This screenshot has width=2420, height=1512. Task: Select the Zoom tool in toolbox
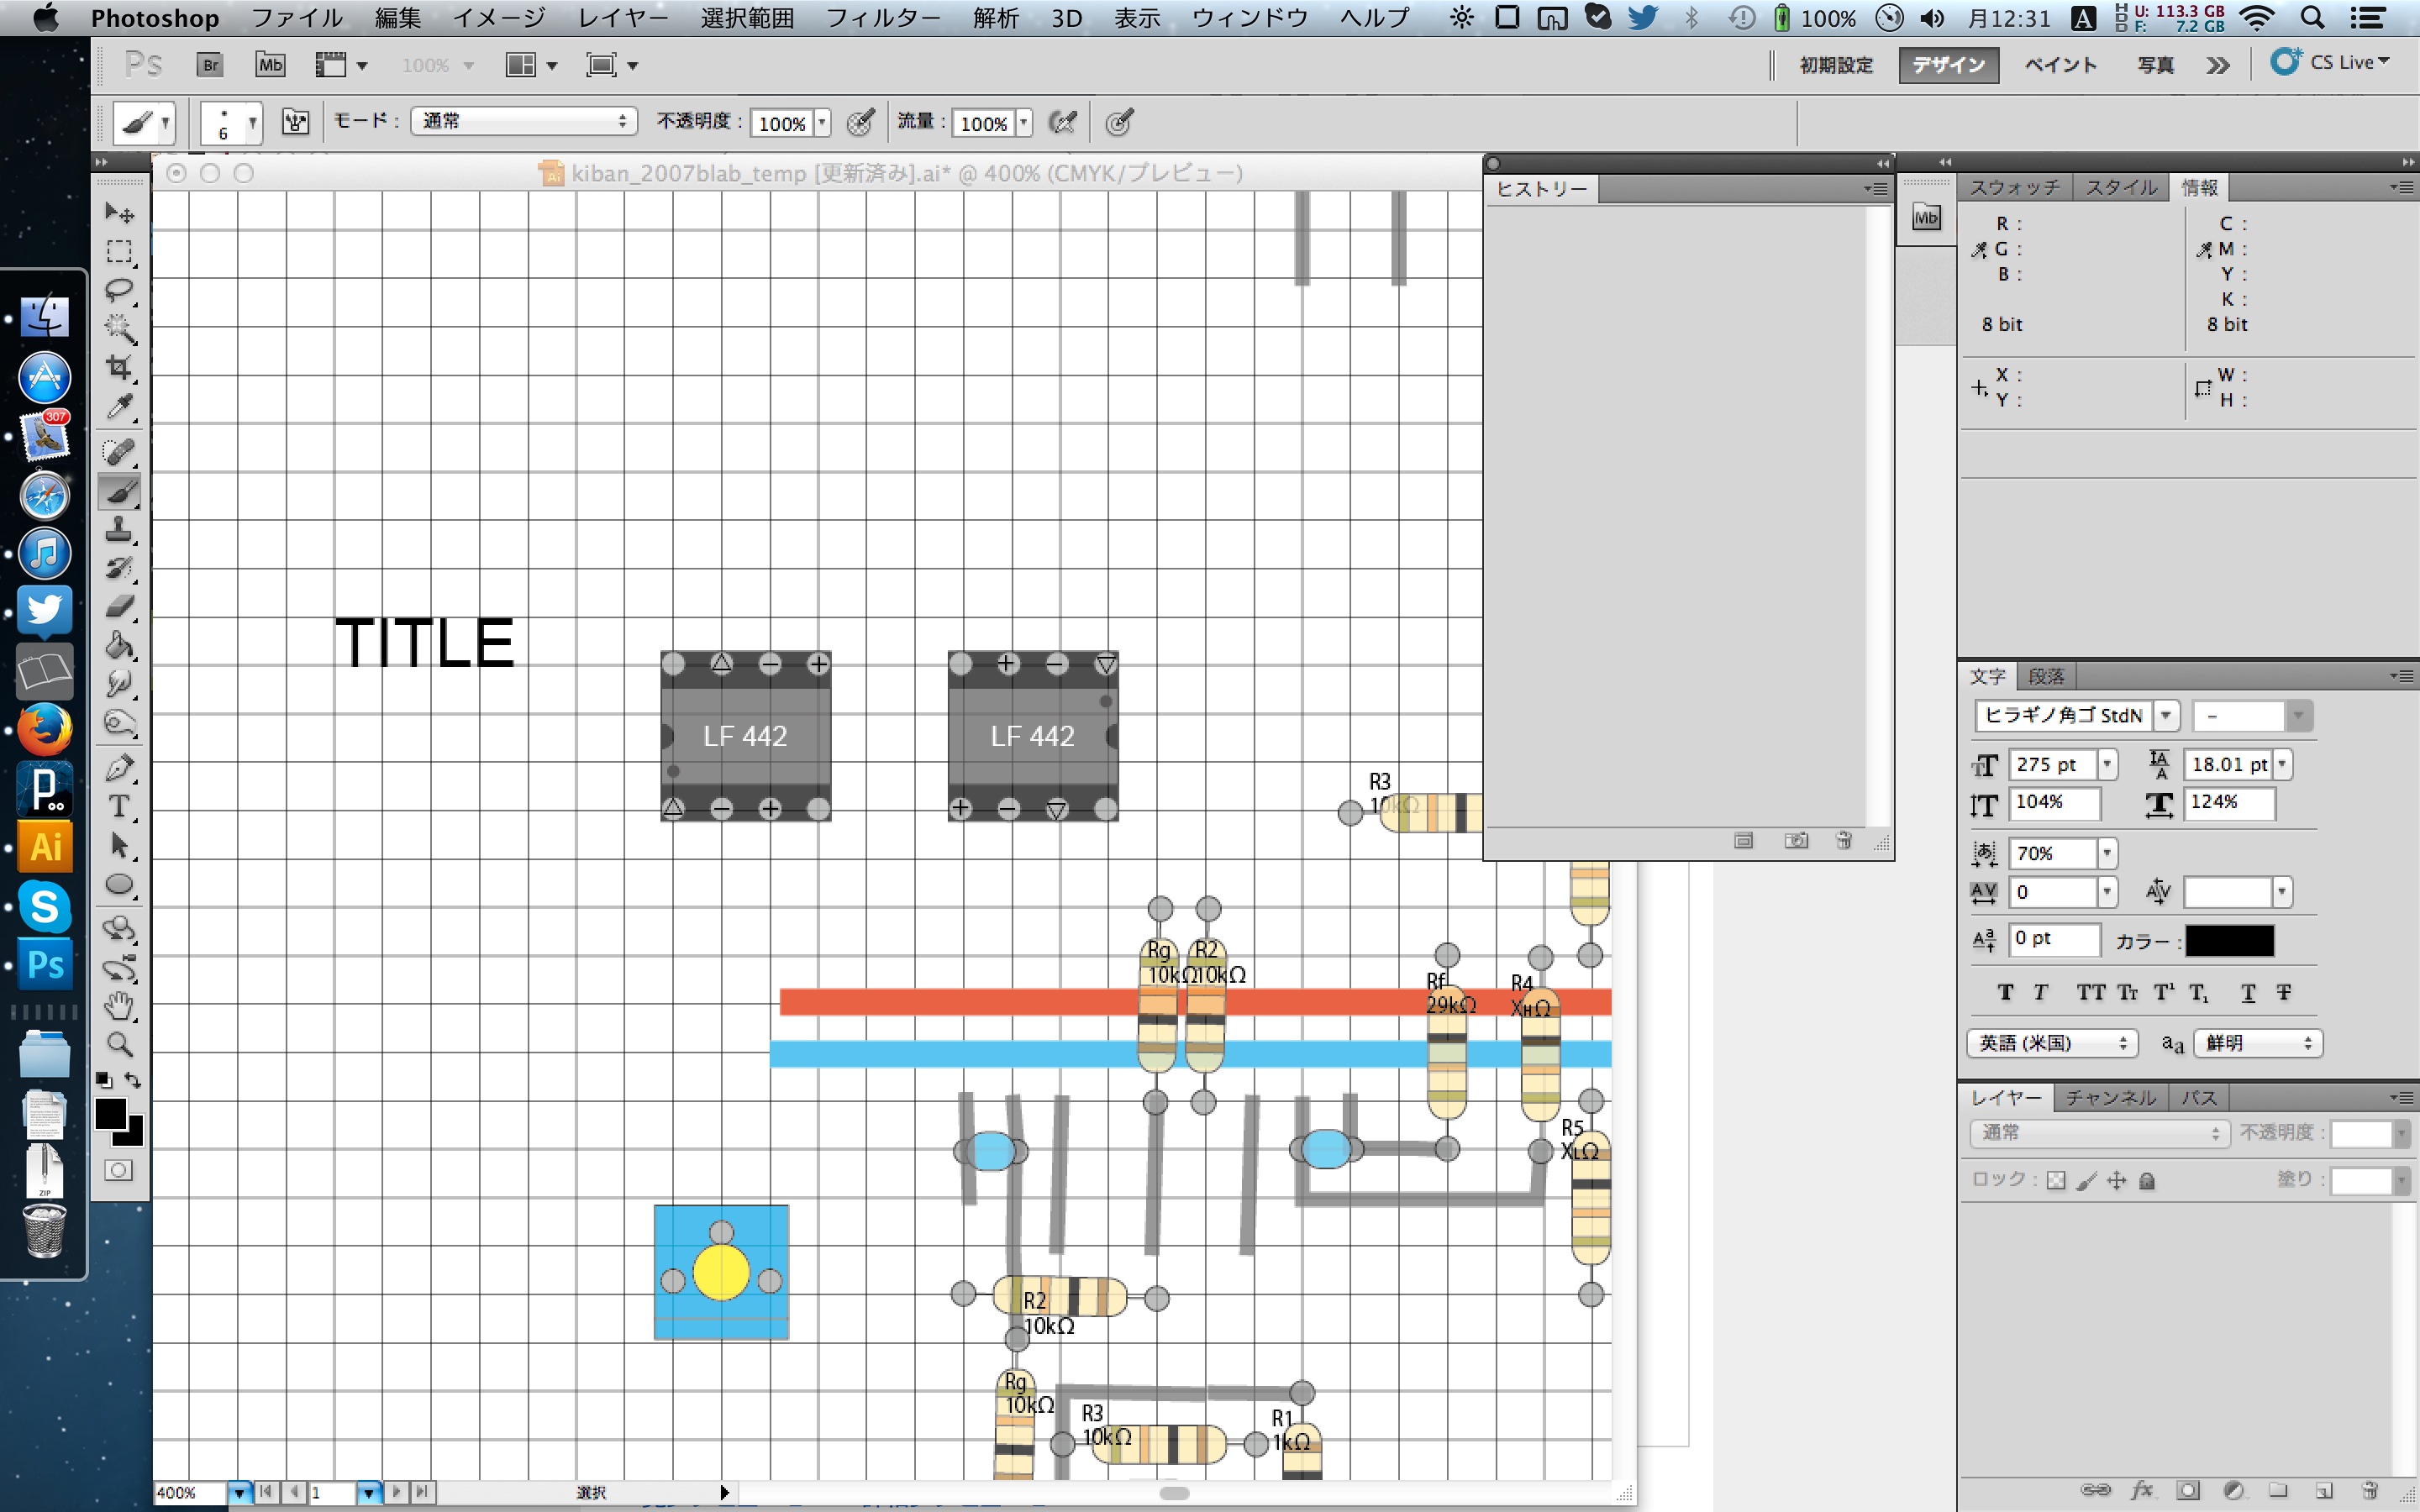(119, 1045)
